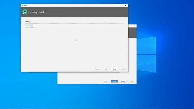The height and width of the screenshot is (109, 194).
Task: Click the installing progress bar
Action: 74,24
